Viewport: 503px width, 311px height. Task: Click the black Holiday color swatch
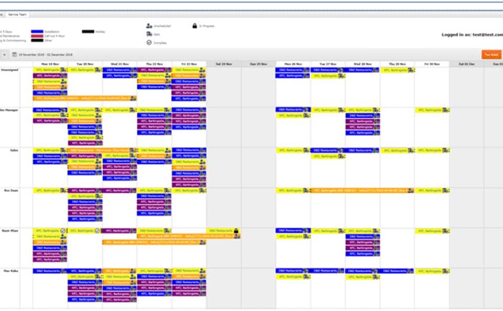tap(88, 32)
